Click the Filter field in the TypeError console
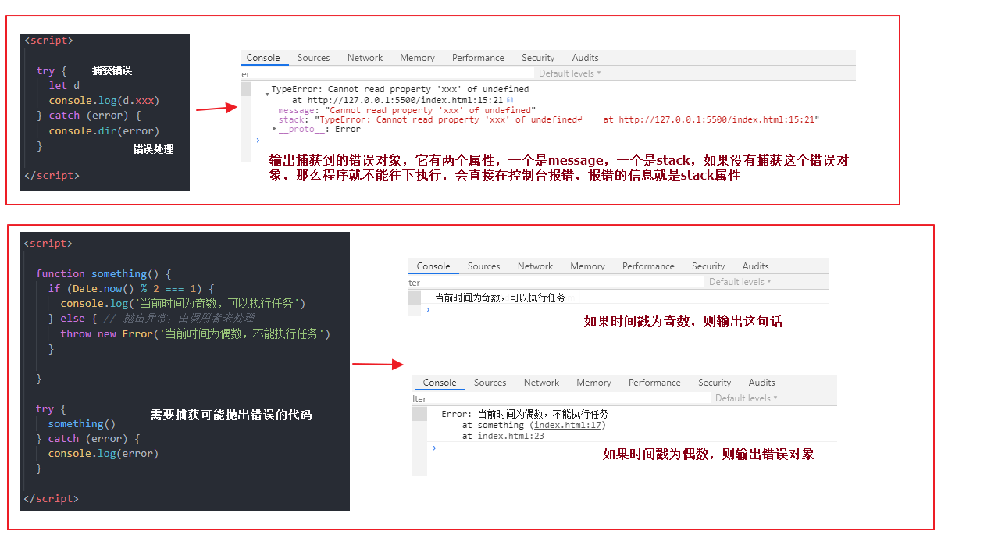The height and width of the screenshot is (542, 998). click(387, 73)
